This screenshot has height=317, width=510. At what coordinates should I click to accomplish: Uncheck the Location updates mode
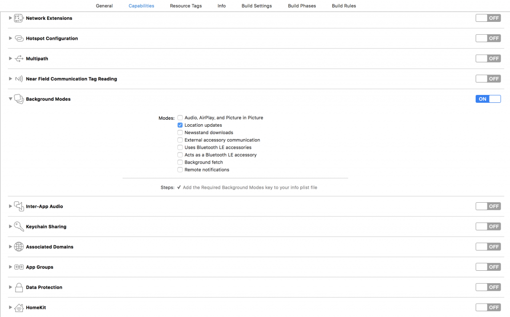(180, 125)
